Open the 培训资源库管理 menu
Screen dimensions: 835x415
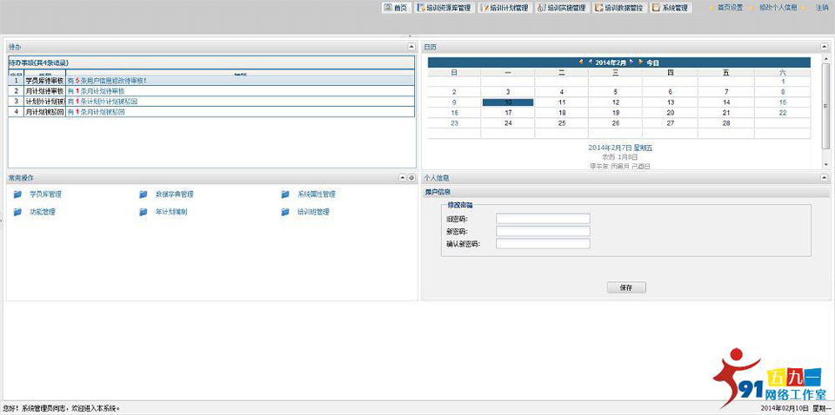tap(444, 8)
